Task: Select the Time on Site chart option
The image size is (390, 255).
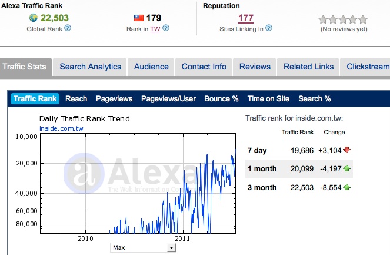Action: pos(268,98)
